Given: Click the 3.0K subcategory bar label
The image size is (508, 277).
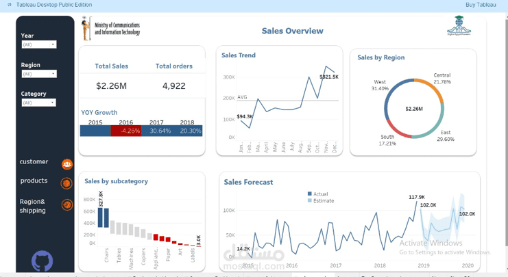Looking at the screenshot, I should click(199, 241).
